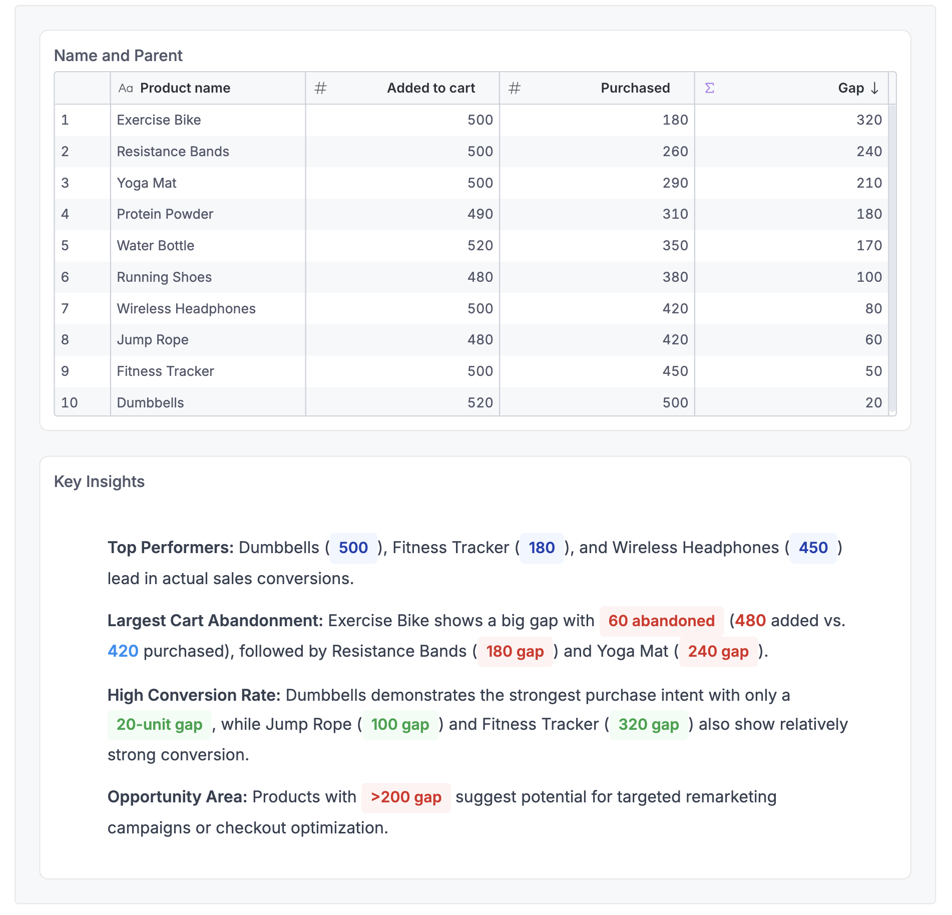Click the Aa text icon on Product name column
This screenshot has width=952, height=915.
tap(125, 88)
